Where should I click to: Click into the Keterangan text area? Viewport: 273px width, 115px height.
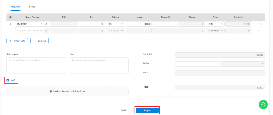point(35,65)
